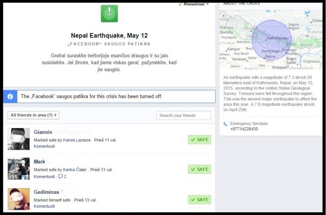Image resolution: width=326 pixels, height=215 pixels.
Task: Open the Pranešimai dropdown
Action: (194, 4)
